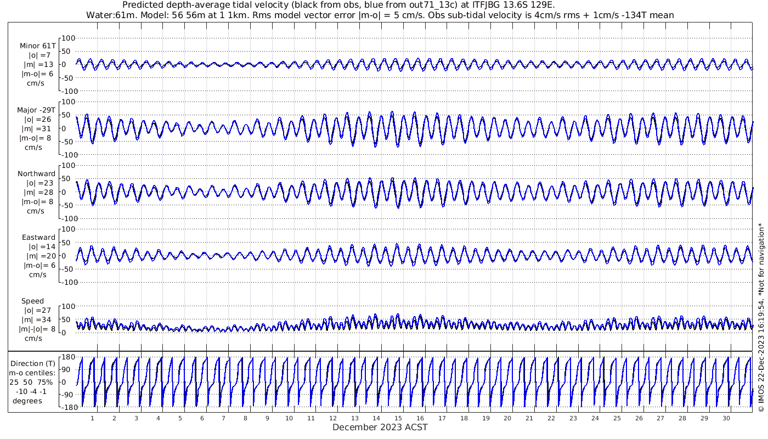
Task: Click day 1 on the date axis
Action: (93, 418)
